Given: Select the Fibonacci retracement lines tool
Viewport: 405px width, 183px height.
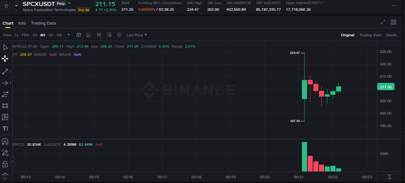Looking at the screenshot, I should click(5, 94).
